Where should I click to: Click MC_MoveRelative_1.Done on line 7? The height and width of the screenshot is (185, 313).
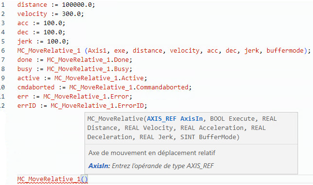88,60
